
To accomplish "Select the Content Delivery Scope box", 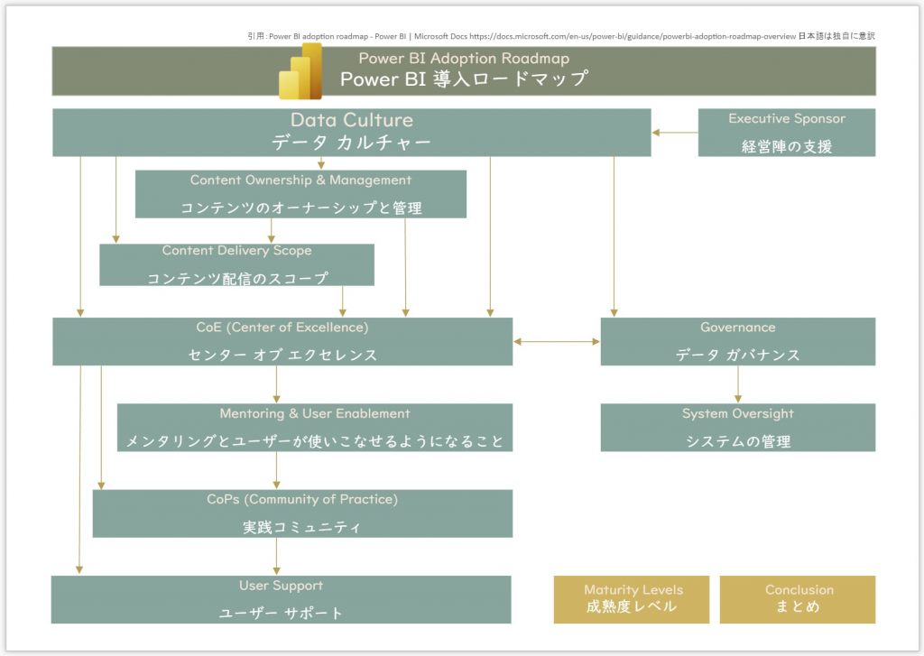I will (x=236, y=264).
